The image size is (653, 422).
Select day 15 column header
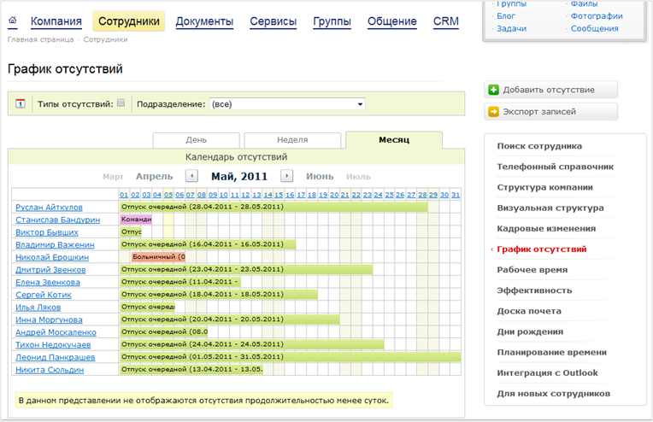click(279, 195)
